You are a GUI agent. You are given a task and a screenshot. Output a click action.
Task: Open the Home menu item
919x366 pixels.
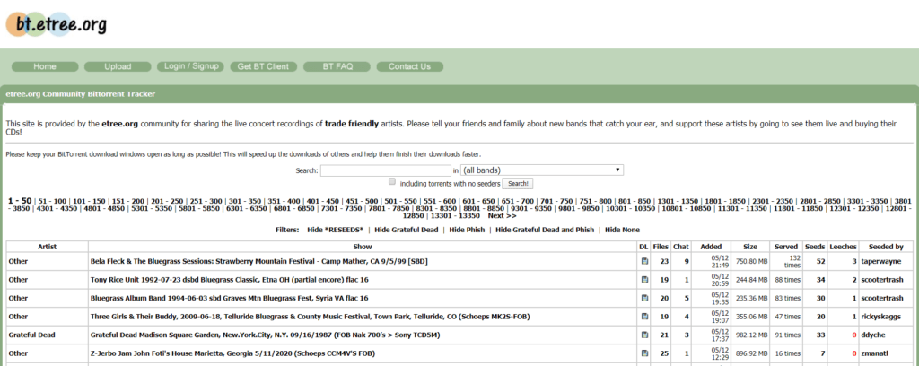pyautogui.click(x=45, y=66)
